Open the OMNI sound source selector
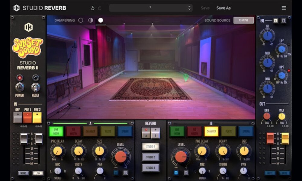The height and width of the screenshot is (181, 302). click(x=243, y=20)
